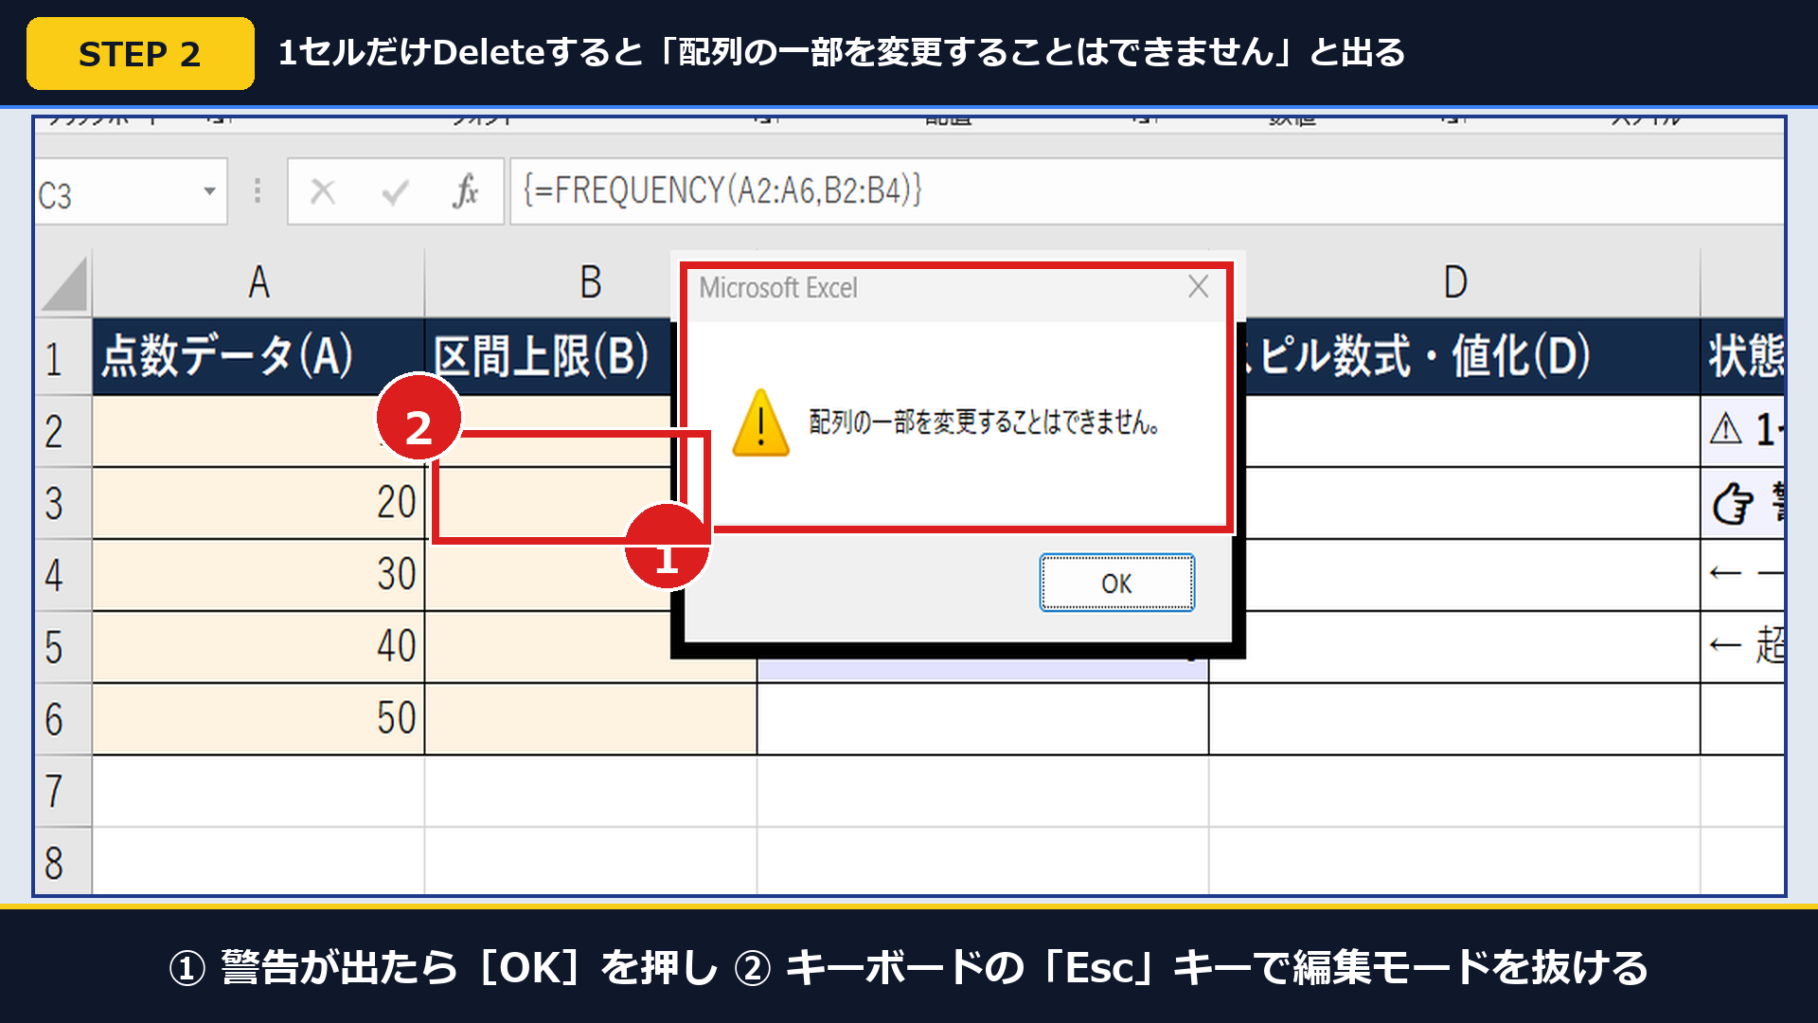Viewport: 1818px width, 1023px height.
Task: Select column A header
Action: 258,283
